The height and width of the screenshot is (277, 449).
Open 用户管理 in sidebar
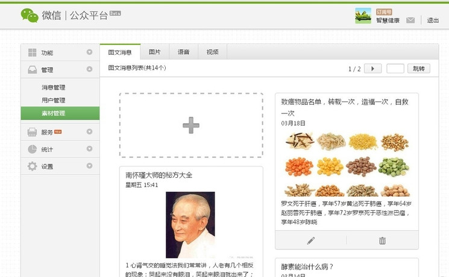point(54,100)
